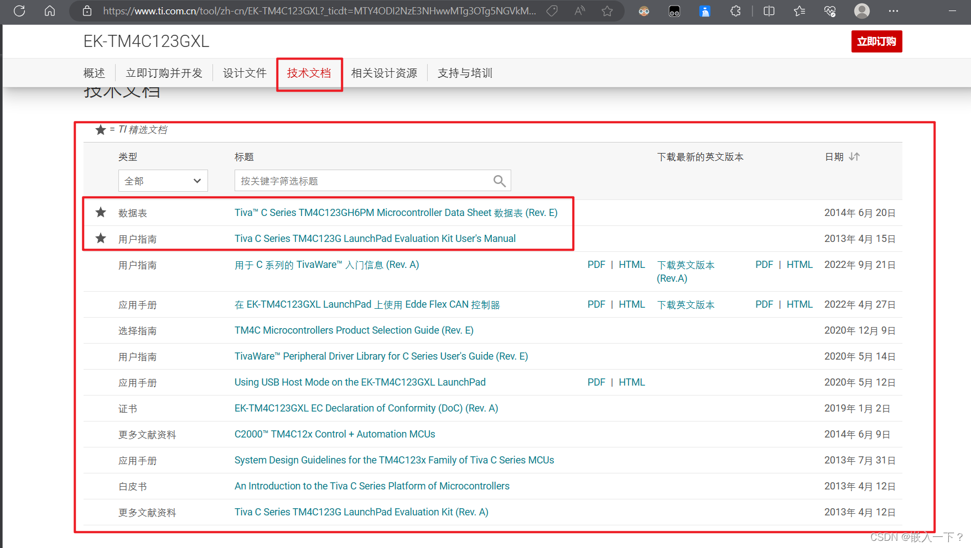Open Using USB Host Mode link
The height and width of the screenshot is (548, 971).
pos(360,382)
